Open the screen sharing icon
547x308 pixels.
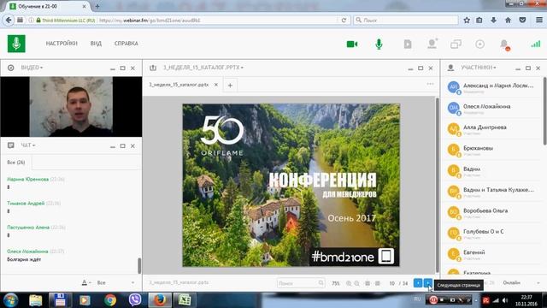point(456,44)
